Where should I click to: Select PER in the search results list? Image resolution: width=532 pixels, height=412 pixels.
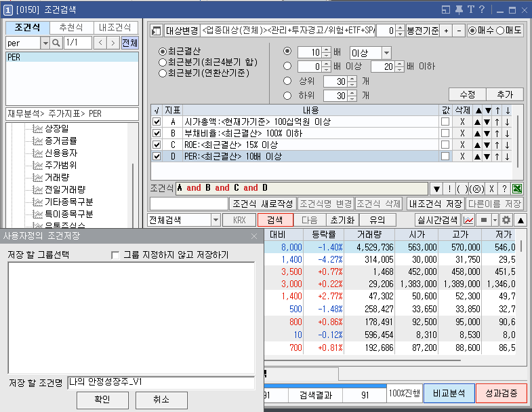pos(73,57)
